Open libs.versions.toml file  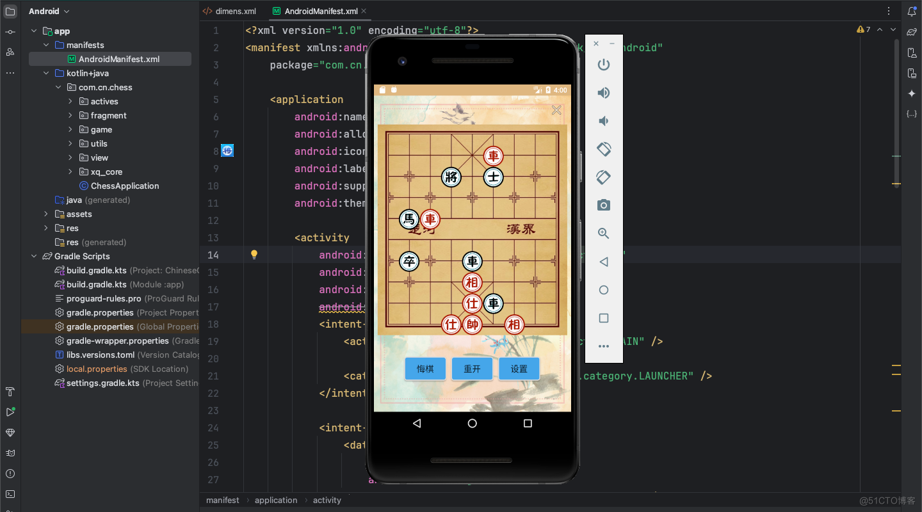(x=101, y=355)
